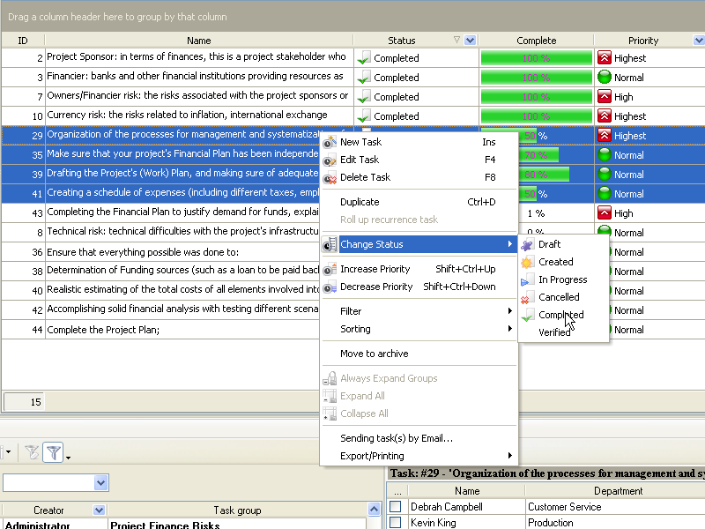705x529 pixels.
Task: Click the Increase Priority icon
Action: (330, 269)
